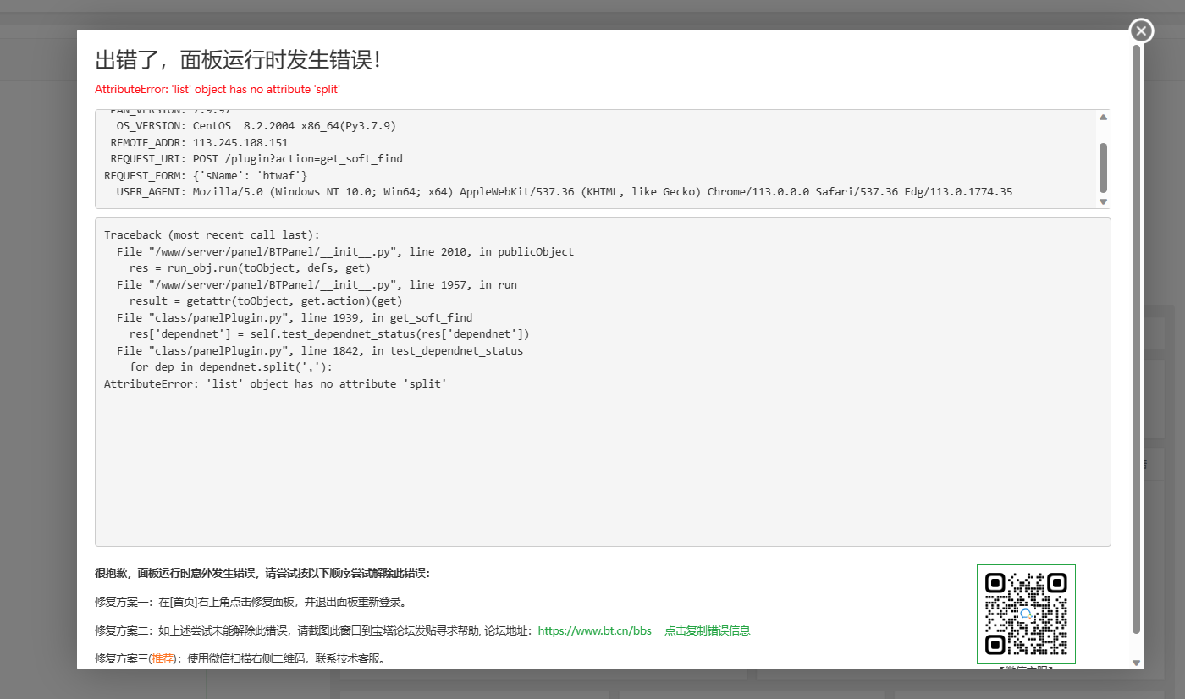The width and height of the screenshot is (1185, 699).
Task: Open the bt.cn/bbs forum link
Action: (595, 630)
